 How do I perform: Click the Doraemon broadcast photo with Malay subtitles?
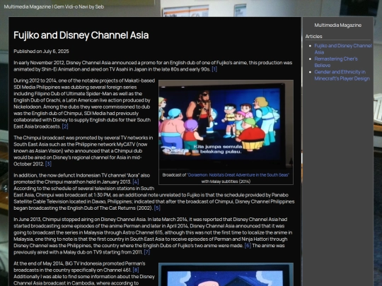pos(226,125)
